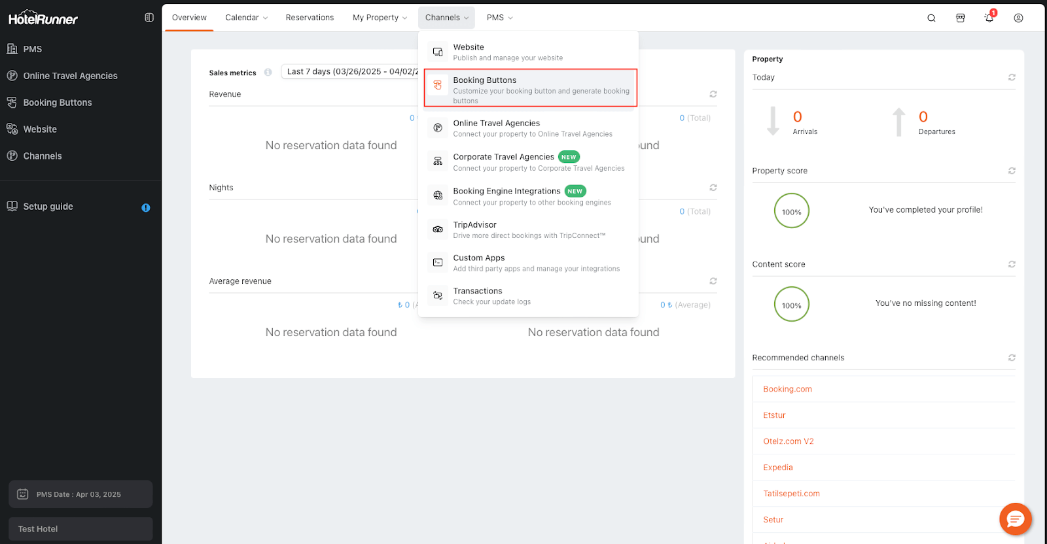Refresh the Content score widget
Viewport: 1047px width, 544px height.
coord(1012,264)
